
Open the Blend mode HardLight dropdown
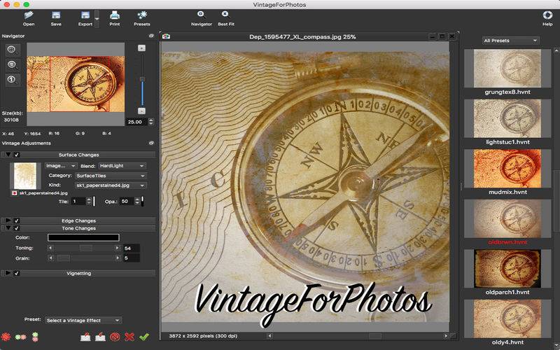122,166
